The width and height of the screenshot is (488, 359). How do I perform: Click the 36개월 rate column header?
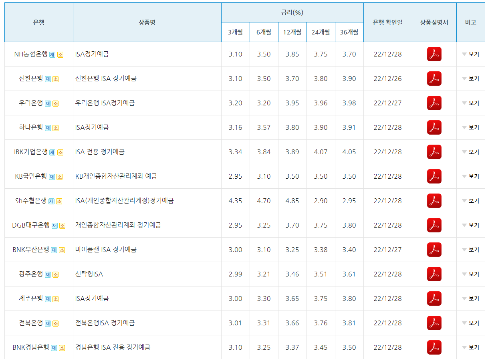tap(349, 32)
